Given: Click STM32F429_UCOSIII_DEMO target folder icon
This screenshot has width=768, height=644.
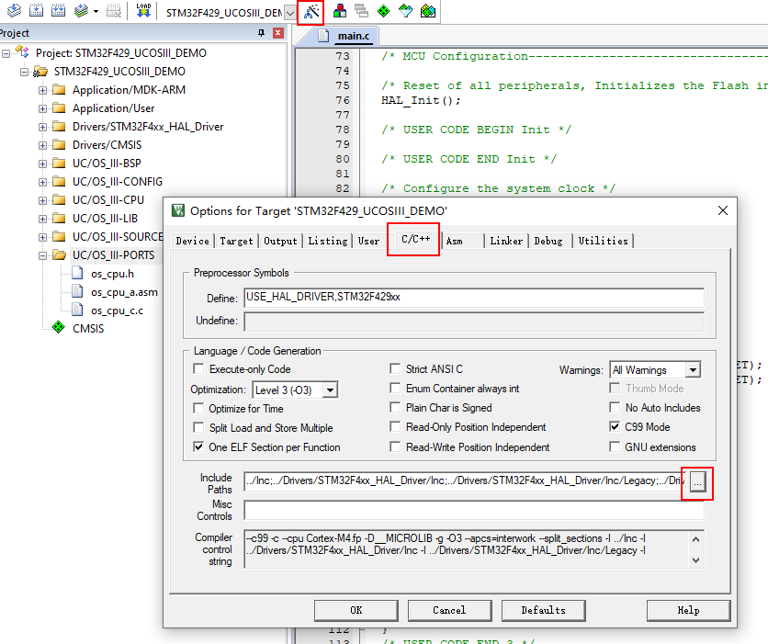Looking at the screenshot, I should (x=40, y=72).
